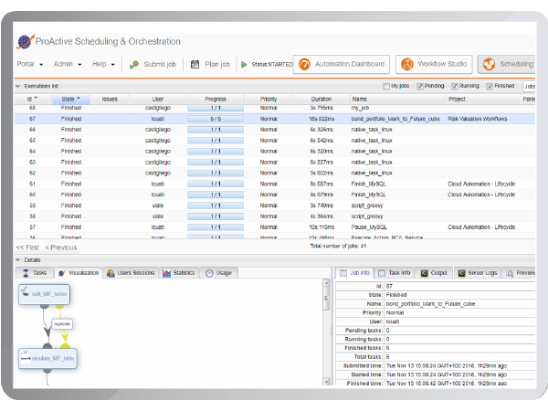Viewport: 548px width, 411px height.
Task: Click the Submit job icon
Action: (134, 64)
